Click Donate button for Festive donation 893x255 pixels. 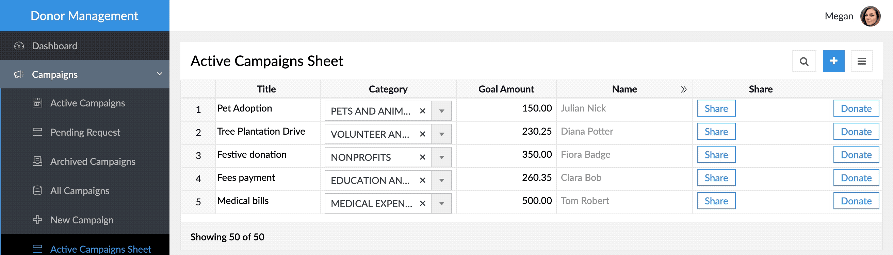click(856, 154)
